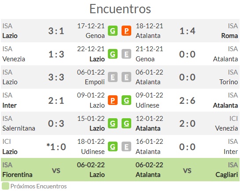The height and width of the screenshot is (191, 240).
Task: Click the green G badge for Udinese–Atalanta
Action: pyautogui.click(x=126, y=100)
